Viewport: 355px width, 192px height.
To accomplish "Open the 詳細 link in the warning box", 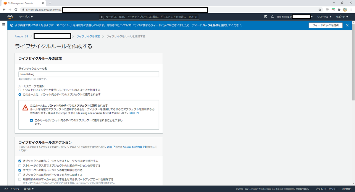I will click(134, 113).
